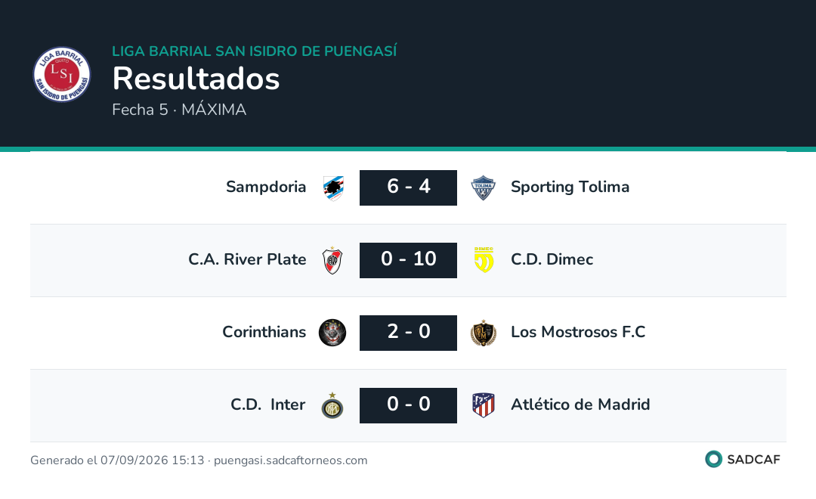Click the Sporting Tolima shield icon
Image resolution: width=816 pixels, height=499 pixels.
point(483,188)
